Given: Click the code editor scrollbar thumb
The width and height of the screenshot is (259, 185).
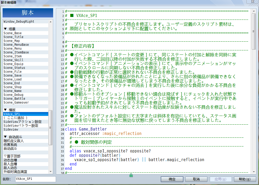Looking at the screenshot, I should (x=254, y=31).
